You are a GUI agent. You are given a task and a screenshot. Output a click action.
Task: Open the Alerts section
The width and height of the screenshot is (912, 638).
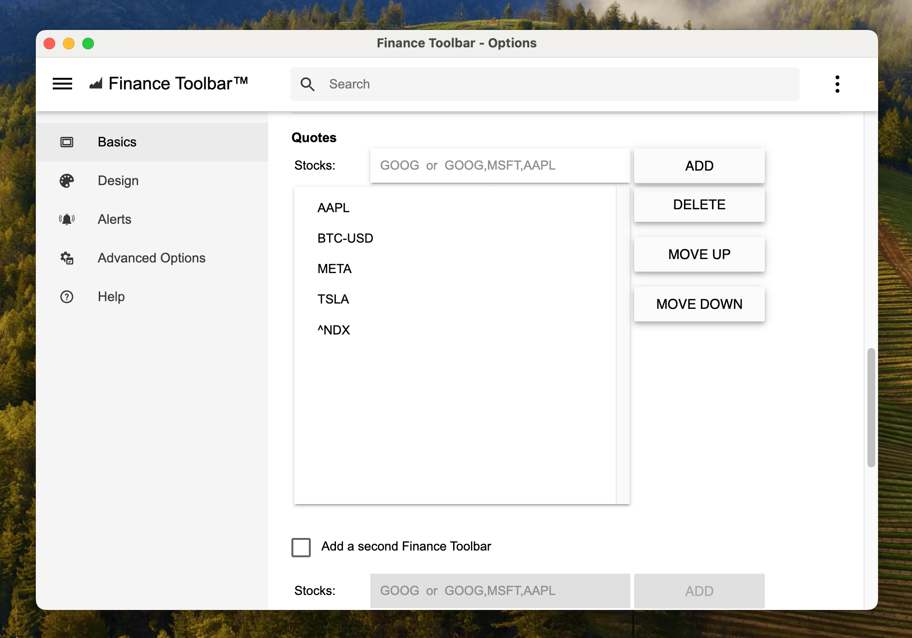tap(152, 219)
